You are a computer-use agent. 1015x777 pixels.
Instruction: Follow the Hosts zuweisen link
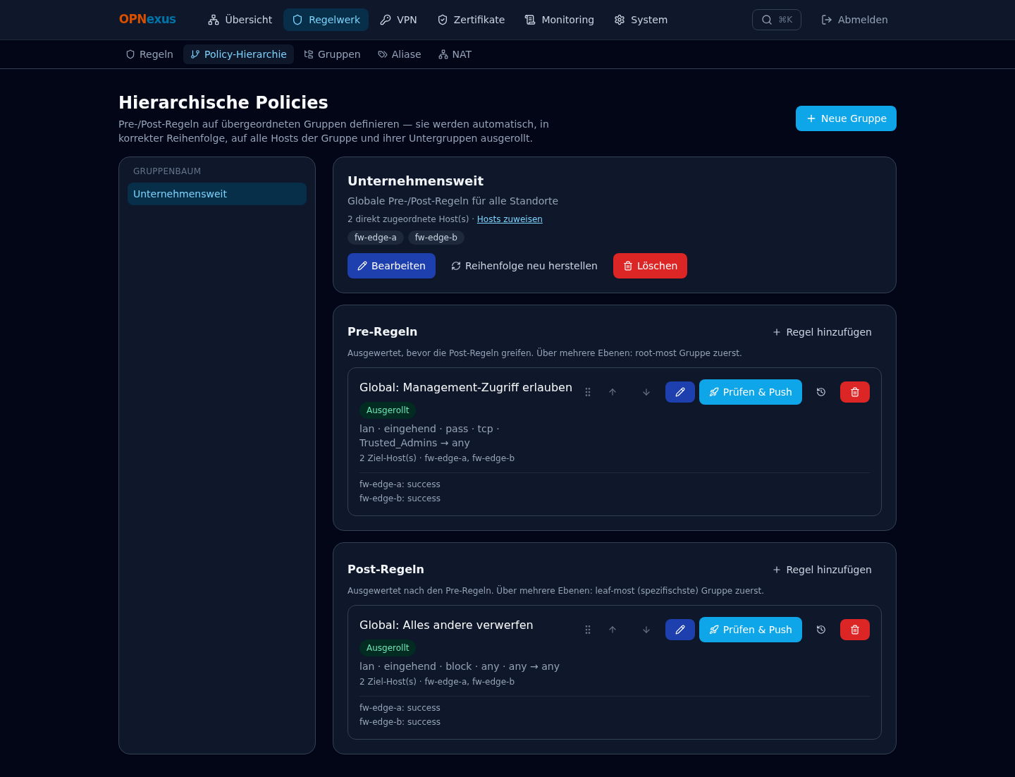[510, 219]
